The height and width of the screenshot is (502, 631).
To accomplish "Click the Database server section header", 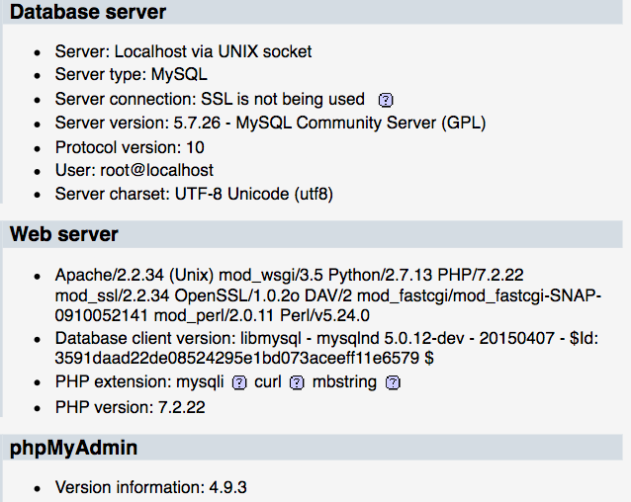I will [88, 13].
